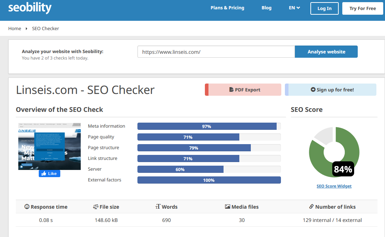The image size is (385, 237).
Task: Click the breadcrumb arrow separator
Action: pyautogui.click(x=26, y=29)
